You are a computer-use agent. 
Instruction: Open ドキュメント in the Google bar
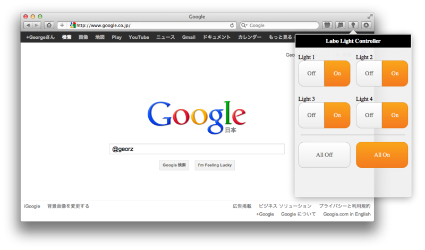pos(217,37)
